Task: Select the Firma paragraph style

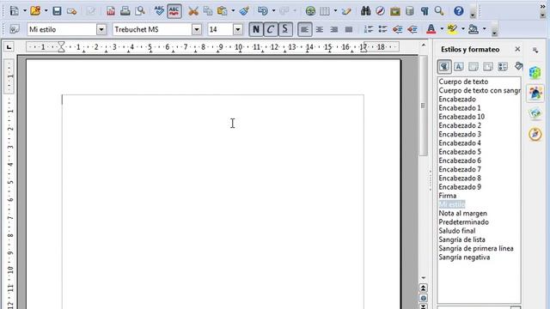Action: tap(447, 196)
